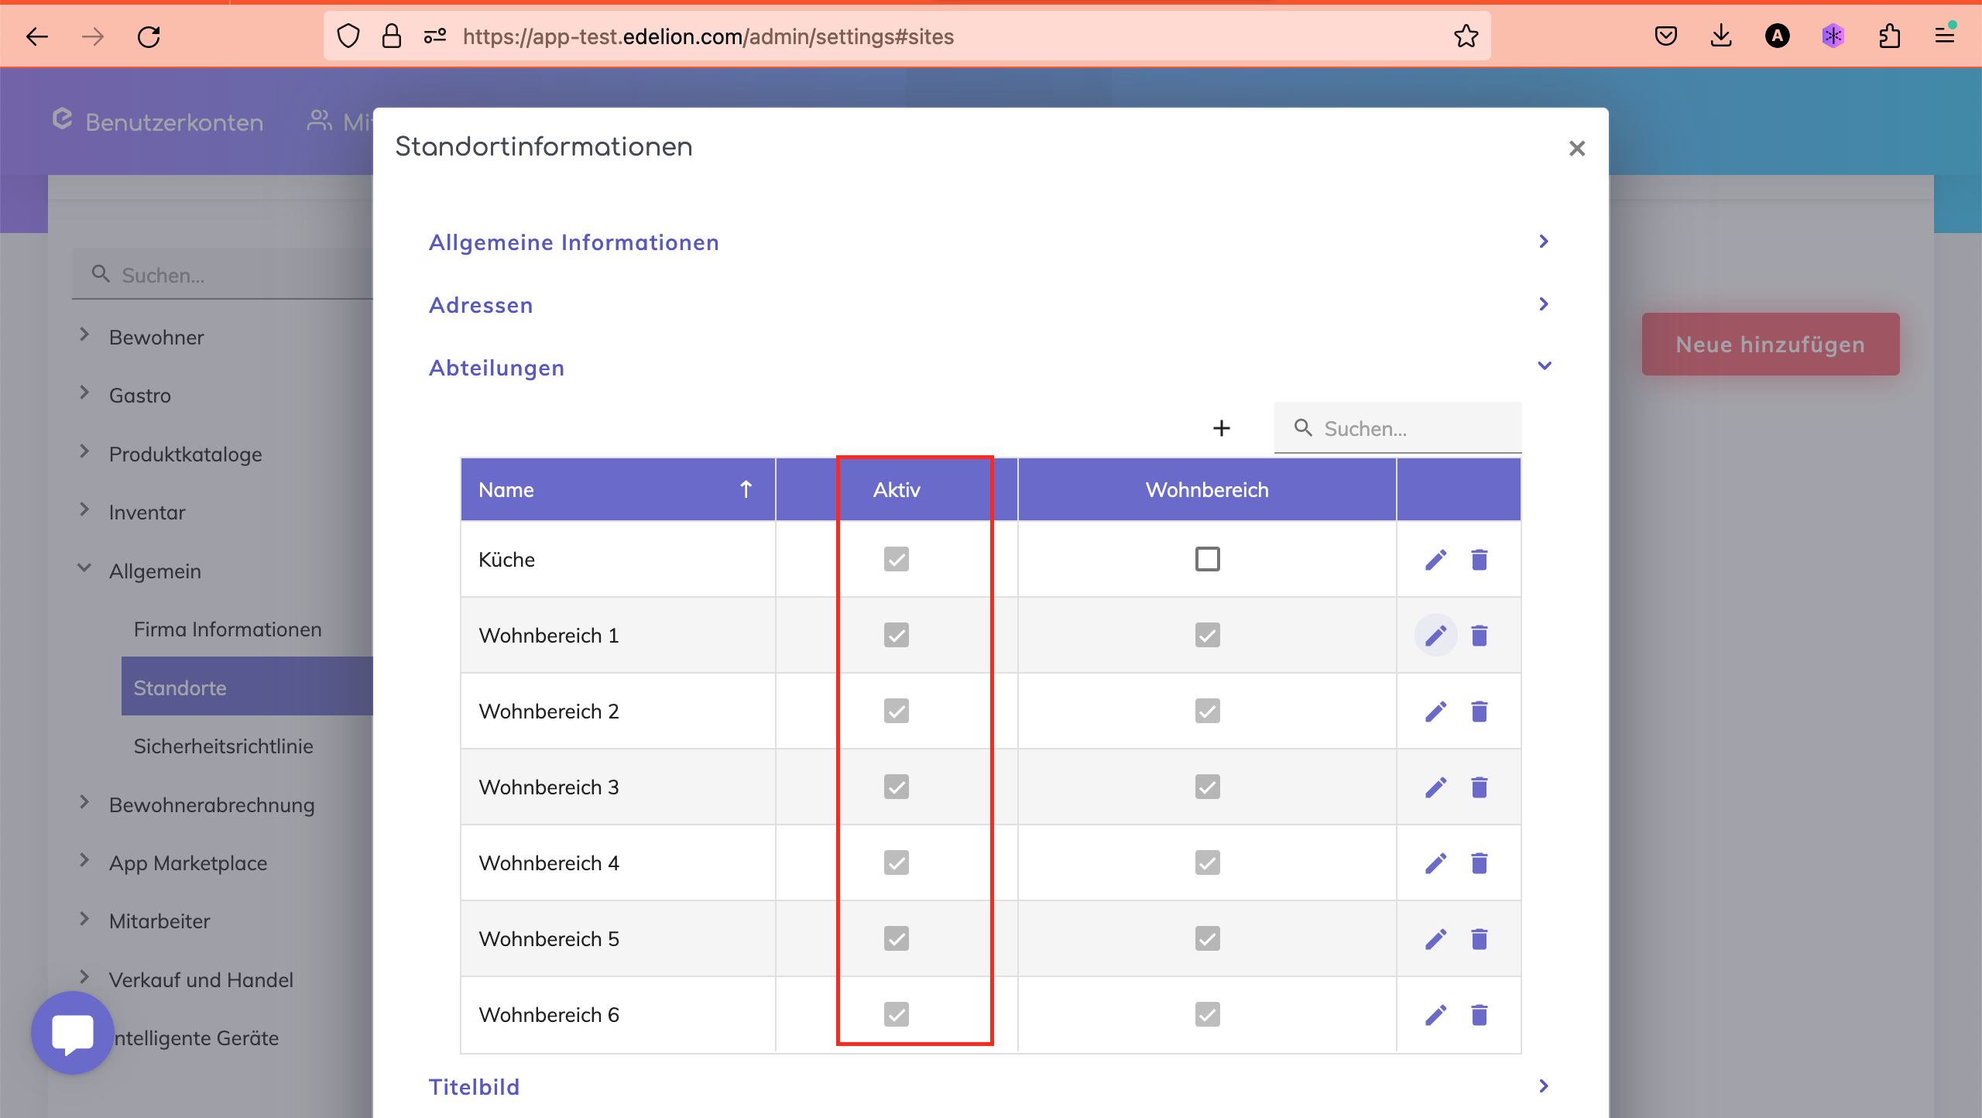This screenshot has width=1982, height=1118.
Task: Delete the Wohnbereich 6 row
Action: (1479, 1015)
